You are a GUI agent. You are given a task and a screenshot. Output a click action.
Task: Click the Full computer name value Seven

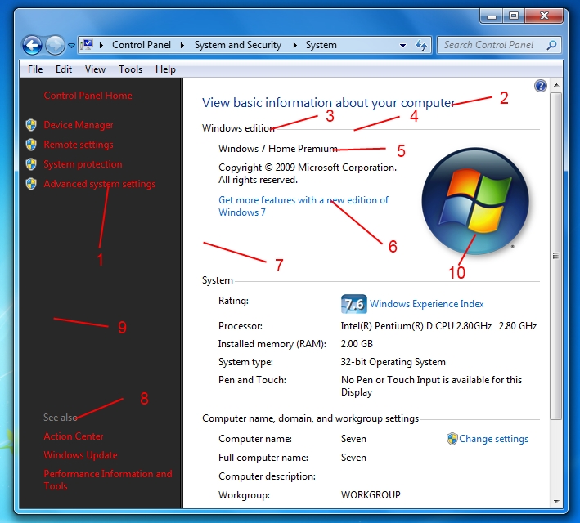(353, 458)
